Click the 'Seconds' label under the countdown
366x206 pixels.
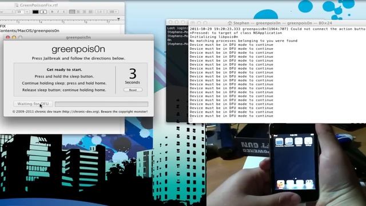coord(132,82)
